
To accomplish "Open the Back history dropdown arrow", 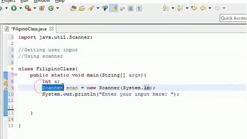I will tap(210, 8).
